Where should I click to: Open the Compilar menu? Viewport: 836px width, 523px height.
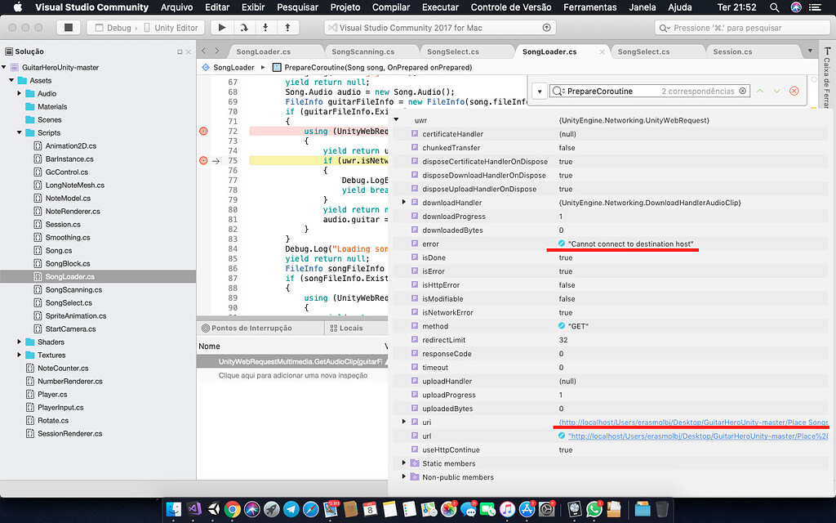tap(390, 7)
